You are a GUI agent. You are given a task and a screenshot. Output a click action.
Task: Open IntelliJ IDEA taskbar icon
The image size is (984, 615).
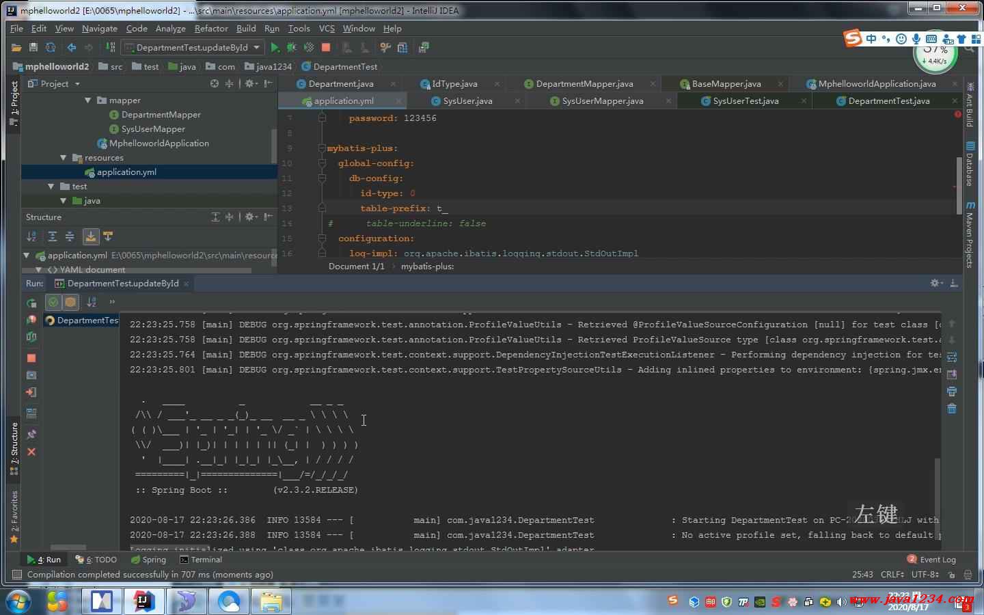(143, 601)
